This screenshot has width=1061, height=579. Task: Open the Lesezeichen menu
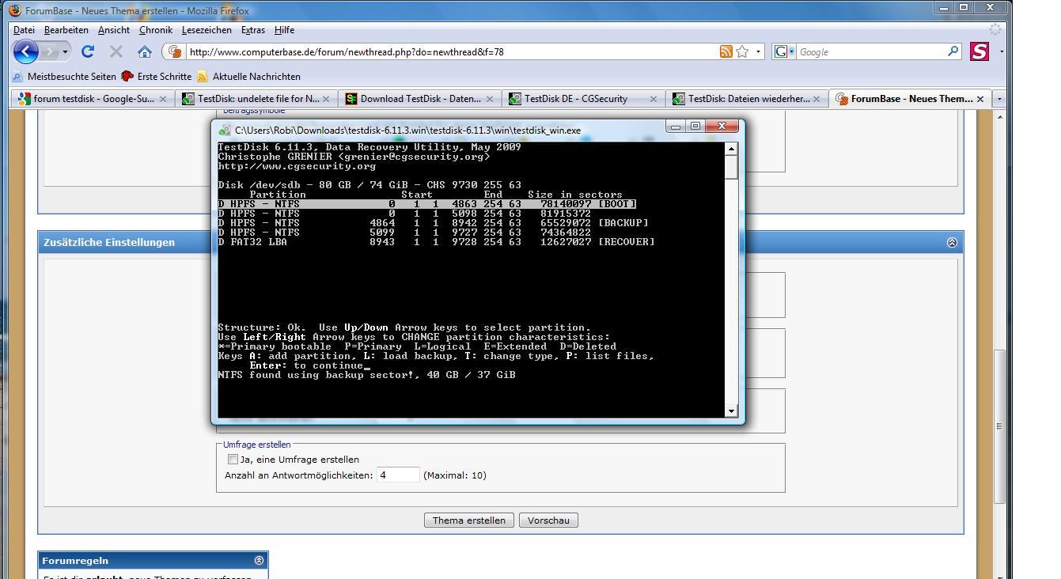pos(207,30)
